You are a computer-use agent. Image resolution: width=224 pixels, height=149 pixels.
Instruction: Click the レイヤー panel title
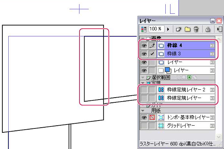147,21
